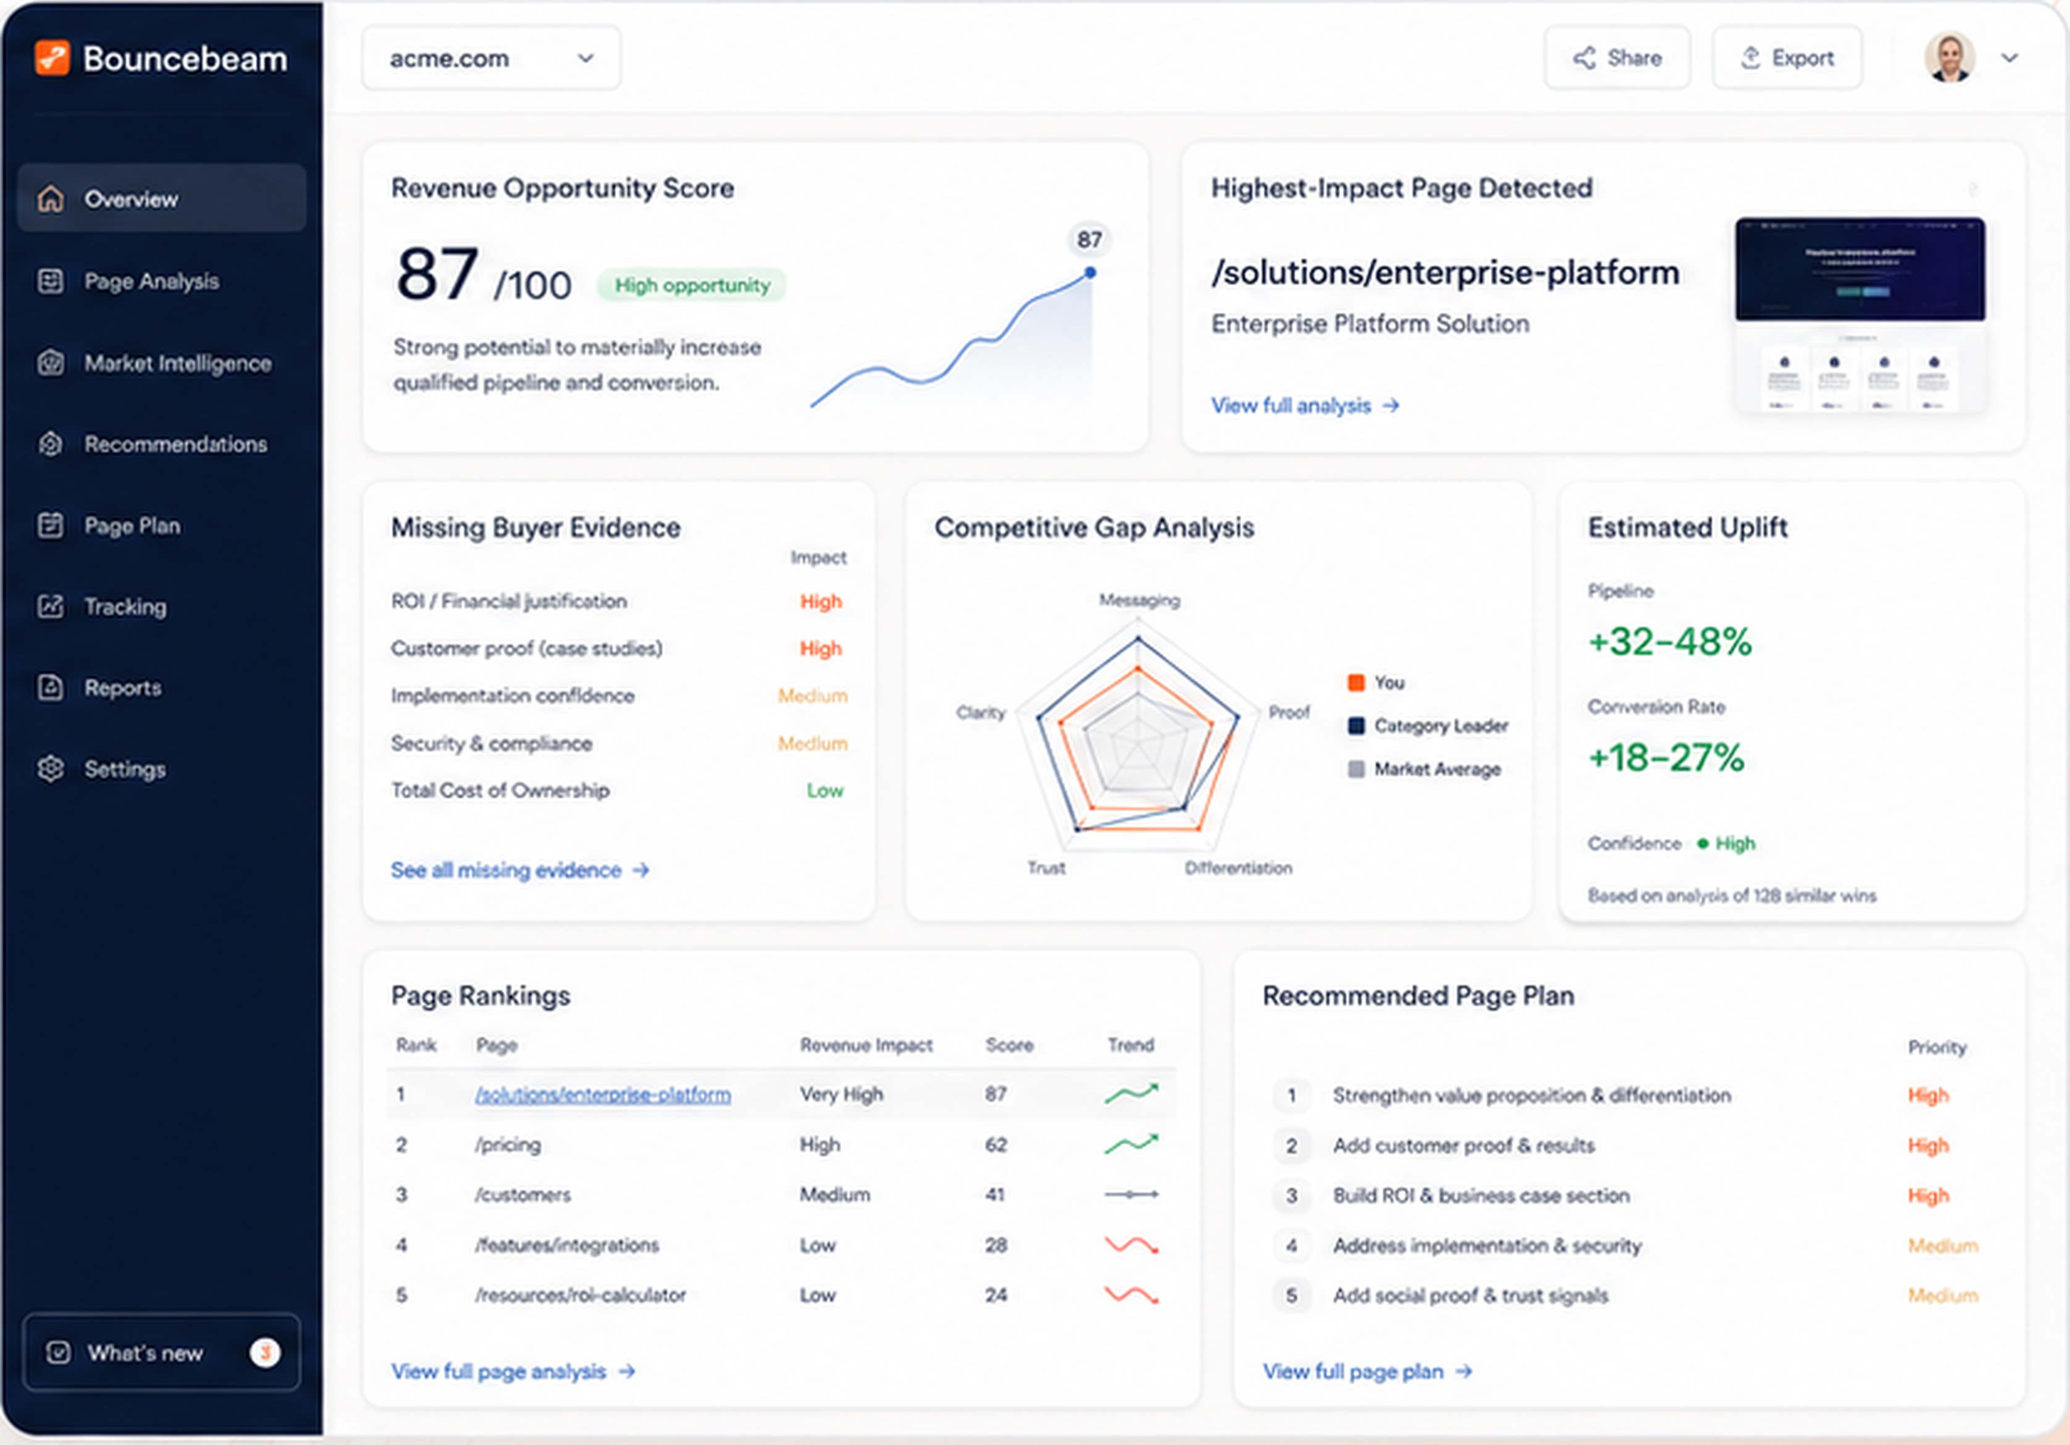Open the Overview menu item
The image size is (2070, 1445).
point(162,198)
